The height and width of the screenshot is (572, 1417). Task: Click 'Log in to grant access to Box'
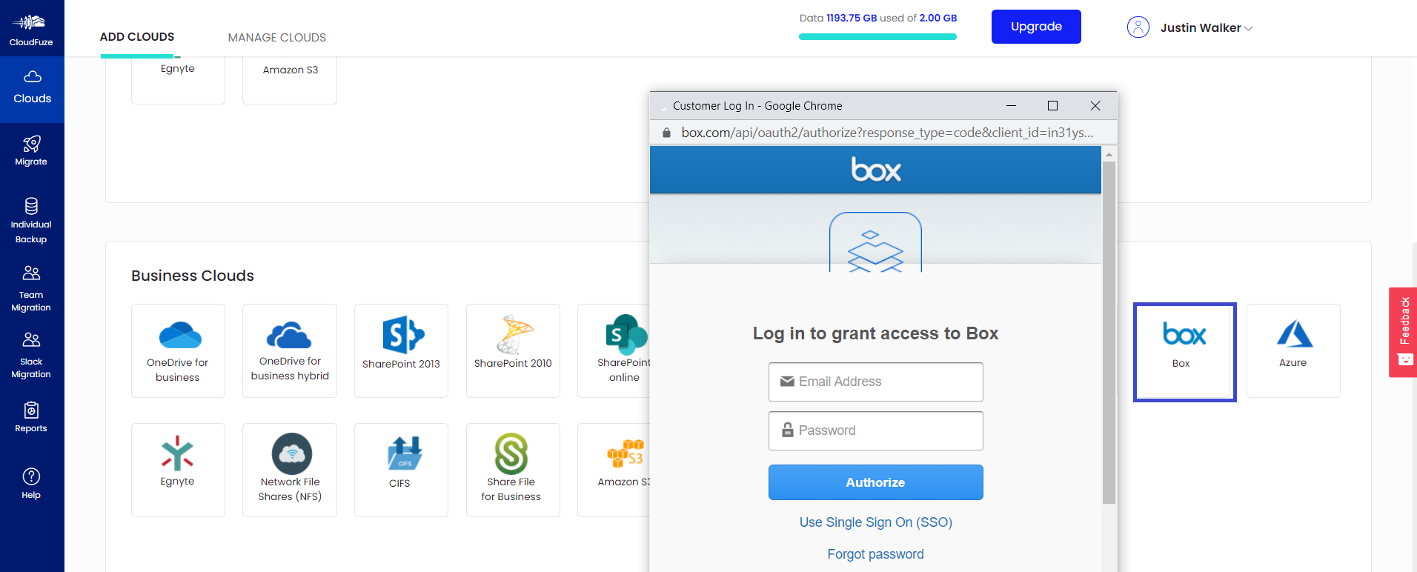tap(875, 333)
